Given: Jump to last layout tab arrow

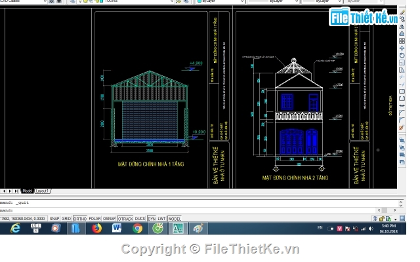Looking at the screenshot, I should 16,191.
